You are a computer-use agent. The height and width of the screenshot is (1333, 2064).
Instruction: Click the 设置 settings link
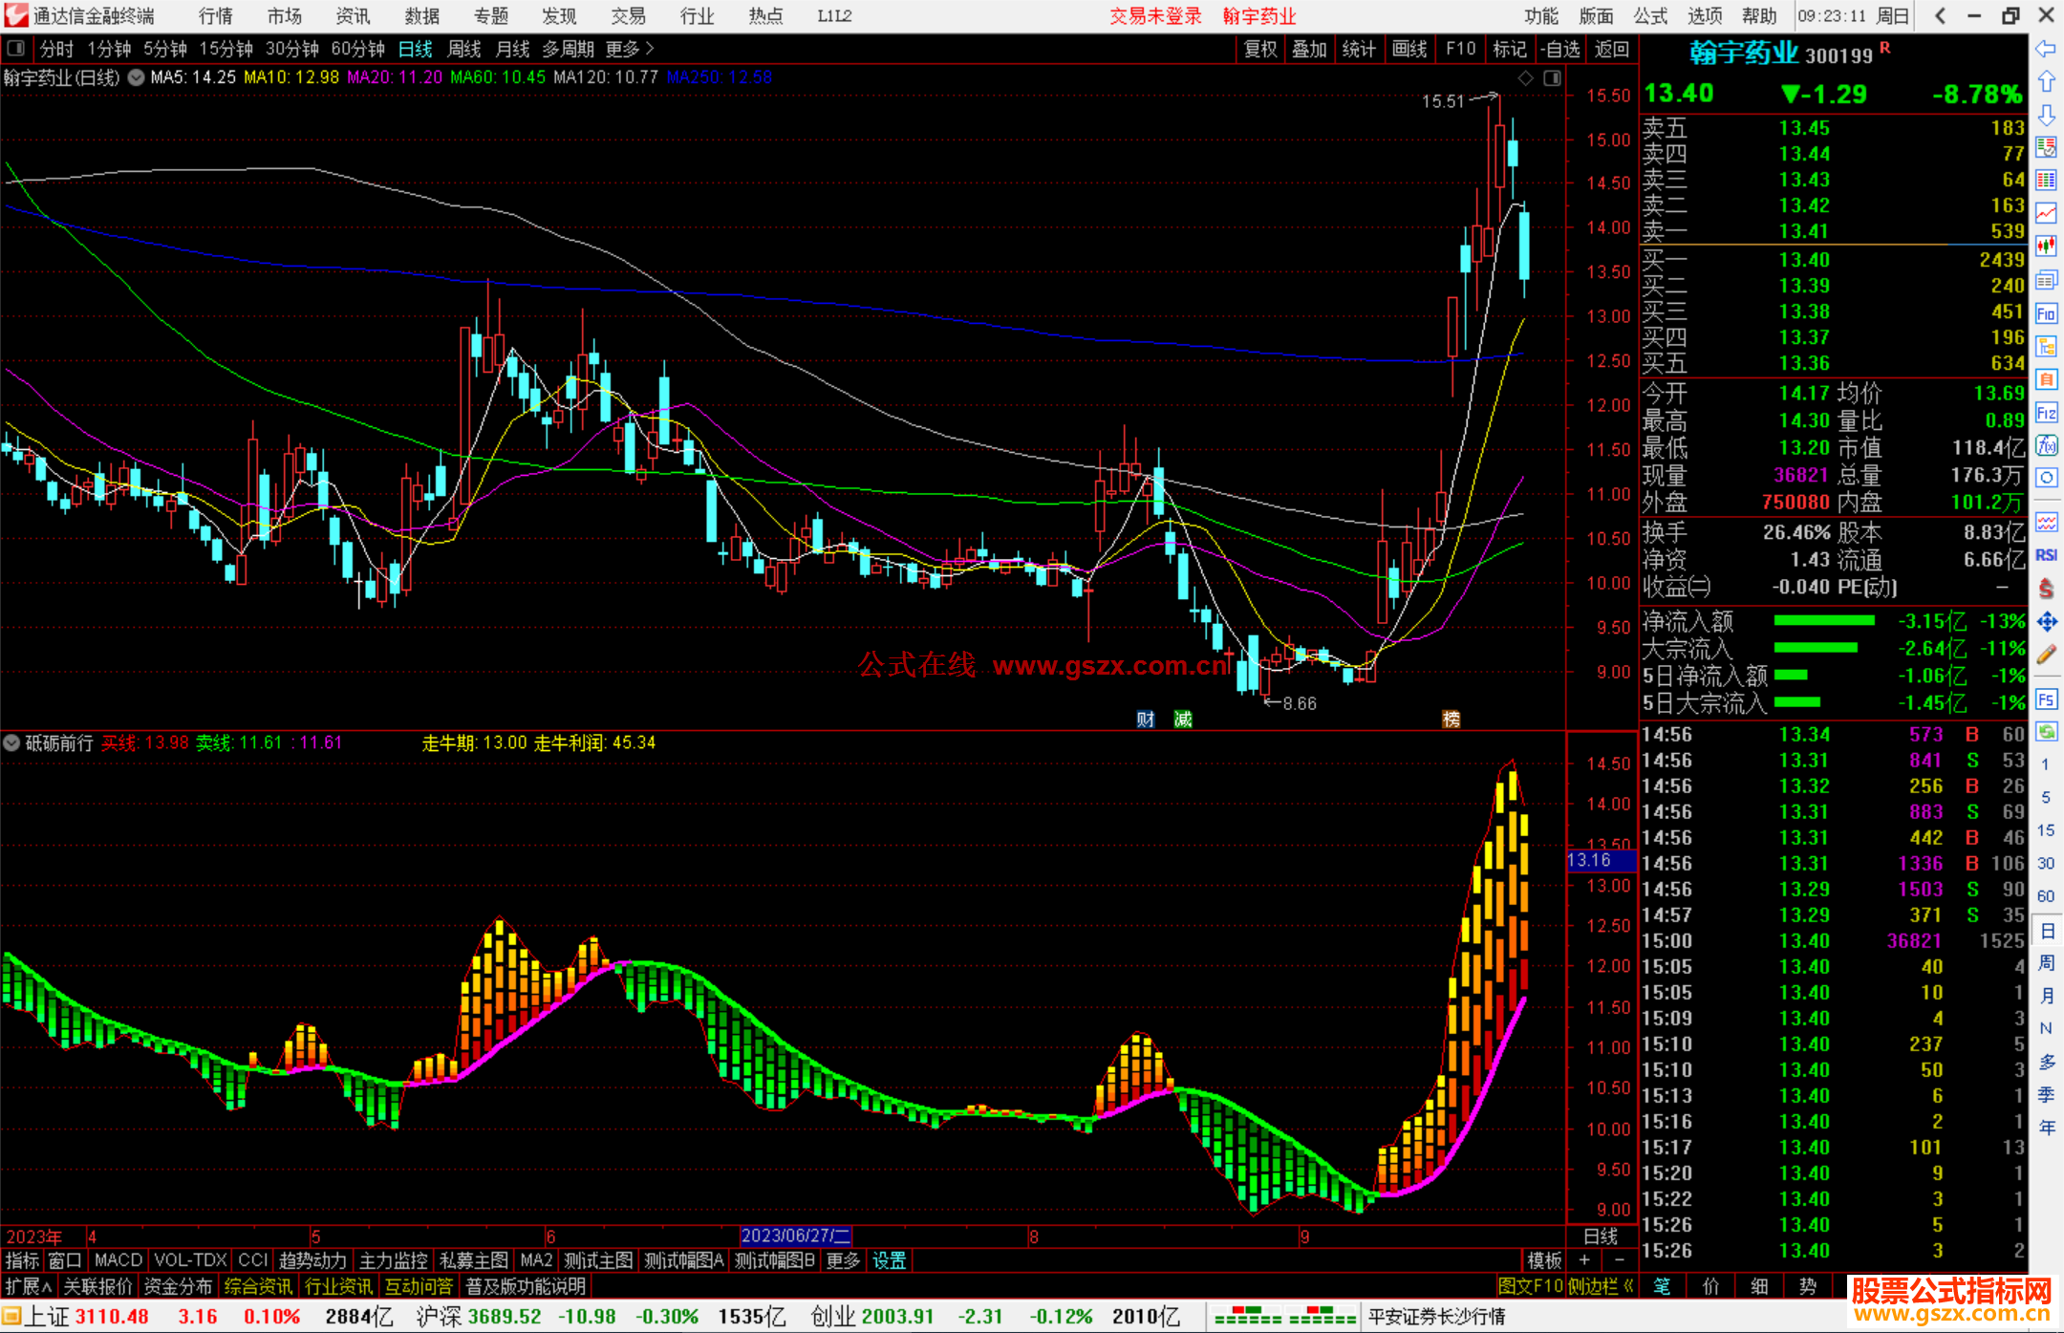point(889,1260)
